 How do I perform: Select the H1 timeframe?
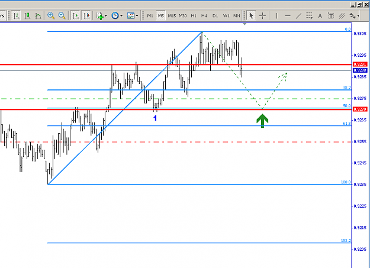[x=194, y=15]
